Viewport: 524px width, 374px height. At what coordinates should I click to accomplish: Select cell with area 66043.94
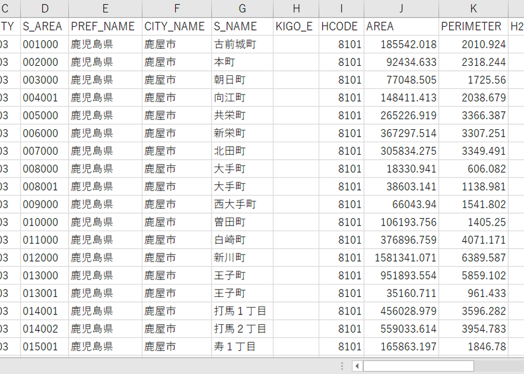pos(402,205)
